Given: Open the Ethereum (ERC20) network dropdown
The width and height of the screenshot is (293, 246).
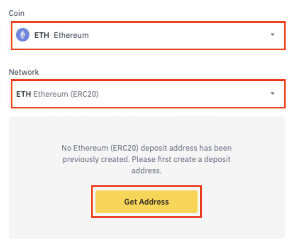Looking at the screenshot, I should (148, 94).
